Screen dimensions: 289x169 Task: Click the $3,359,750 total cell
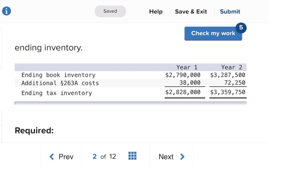227,92
